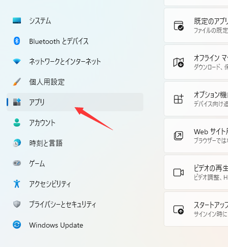Click the startup apps arrow icon
The image size is (228, 247).
[179, 209]
